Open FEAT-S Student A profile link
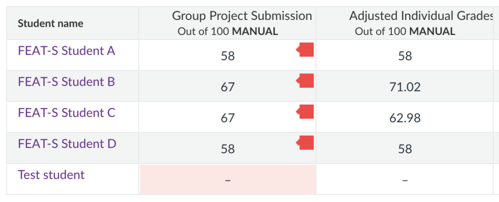The height and width of the screenshot is (202, 499). click(66, 51)
